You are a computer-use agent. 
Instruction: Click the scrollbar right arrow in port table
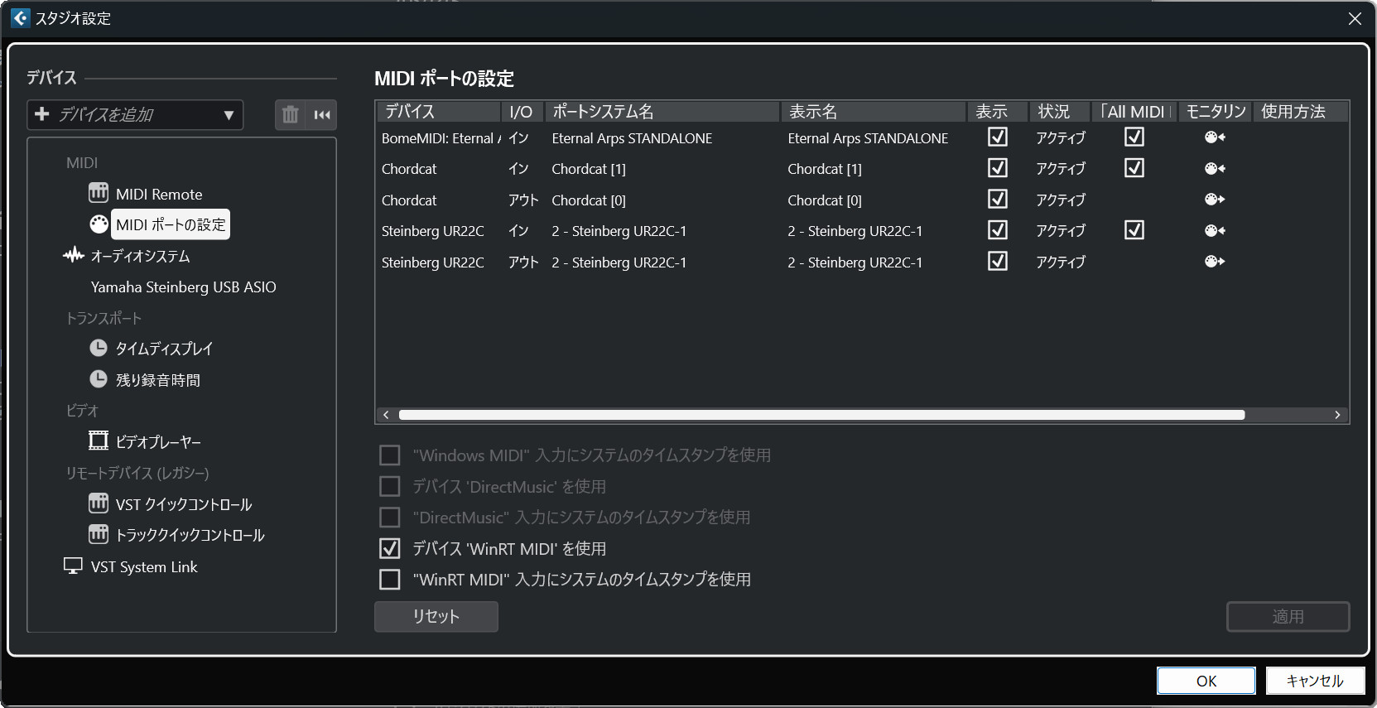tap(1337, 415)
